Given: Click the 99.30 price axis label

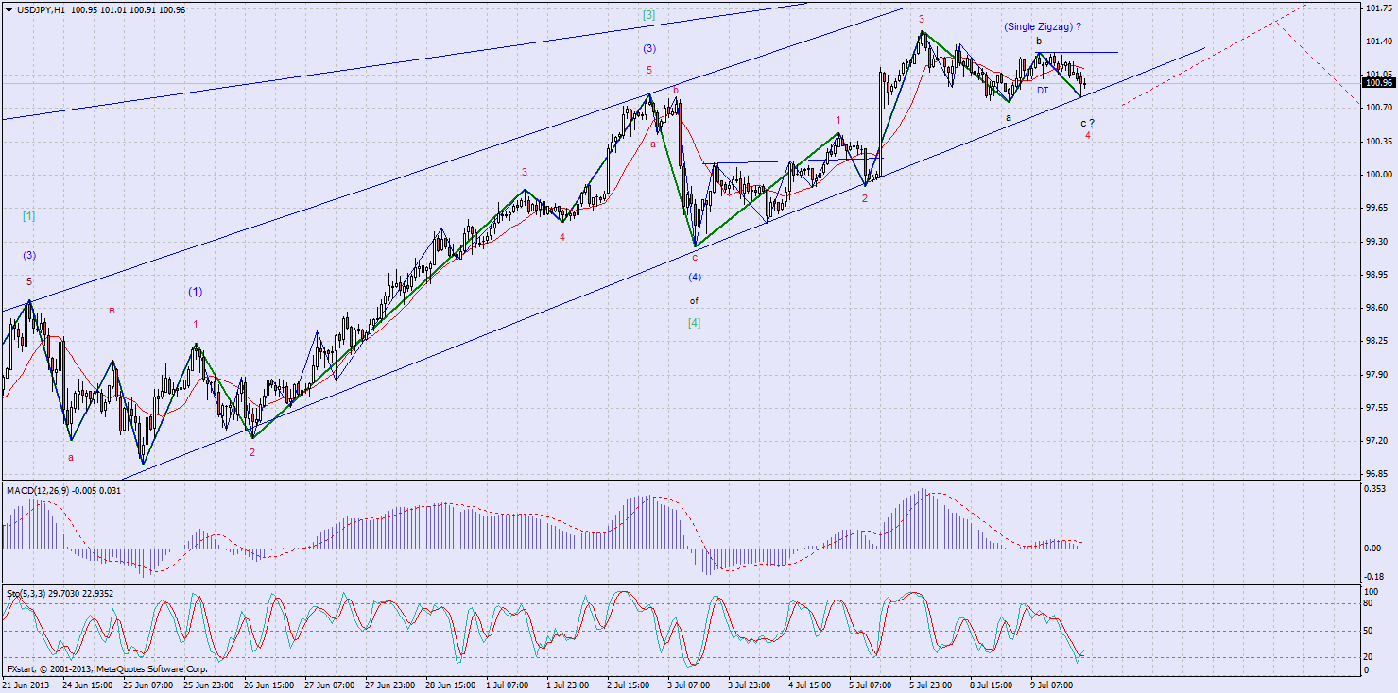Looking at the screenshot, I should [1377, 242].
